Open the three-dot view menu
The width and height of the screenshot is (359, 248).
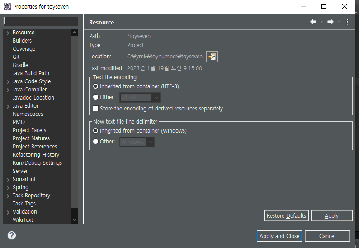[x=347, y=22]
